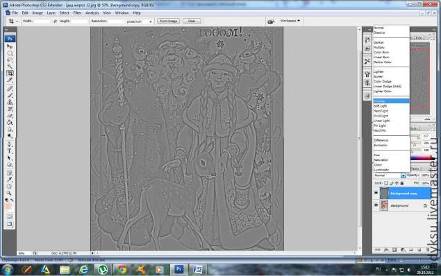
Task: Select the Crop tool in toolbox
Action: point(10,74)
